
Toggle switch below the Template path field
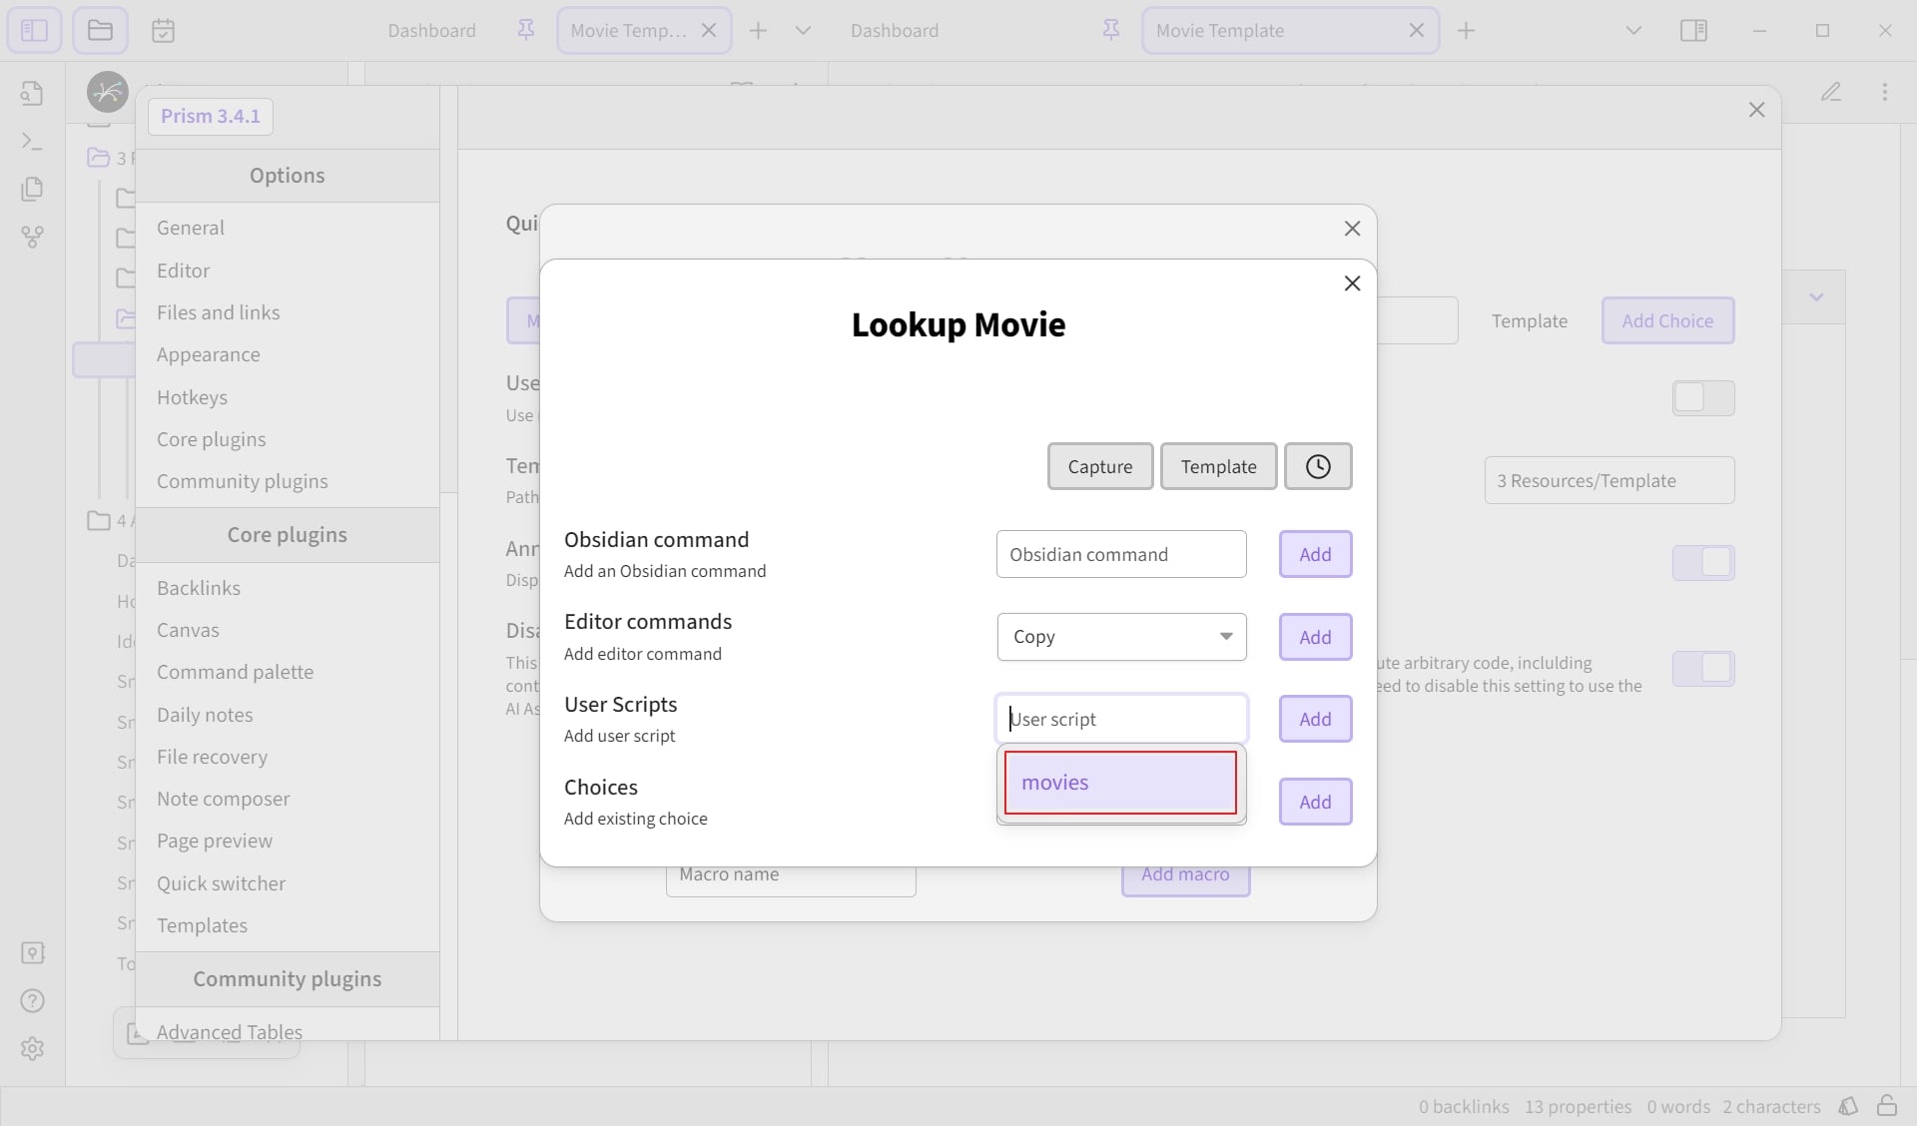point(1703,562)
